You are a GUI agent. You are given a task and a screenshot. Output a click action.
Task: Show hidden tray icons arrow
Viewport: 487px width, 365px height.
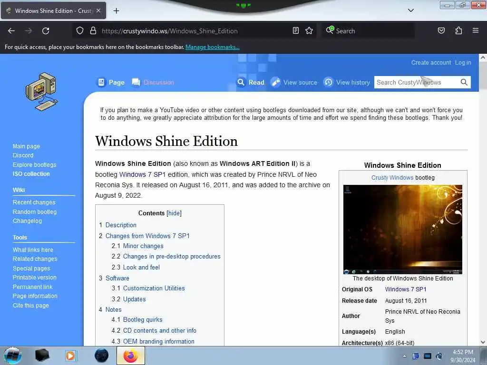point(404,356)
